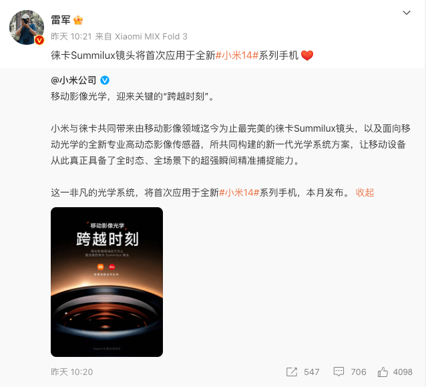Click 雷军's profile avatar photo
This screenshot has height=387, width=426.
pyautogui.click(x=27, y=27)
